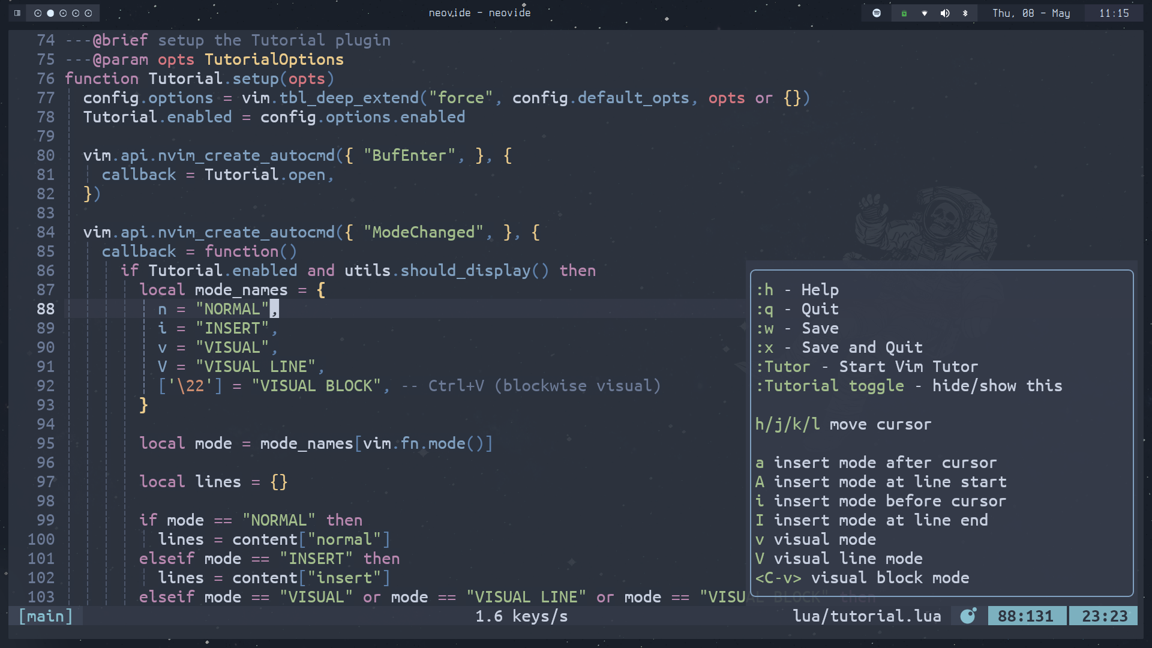Viewport: 1152px width, 648px height.
Task: Click line number 88 in the gutter
Action: (x=46, y=309)
